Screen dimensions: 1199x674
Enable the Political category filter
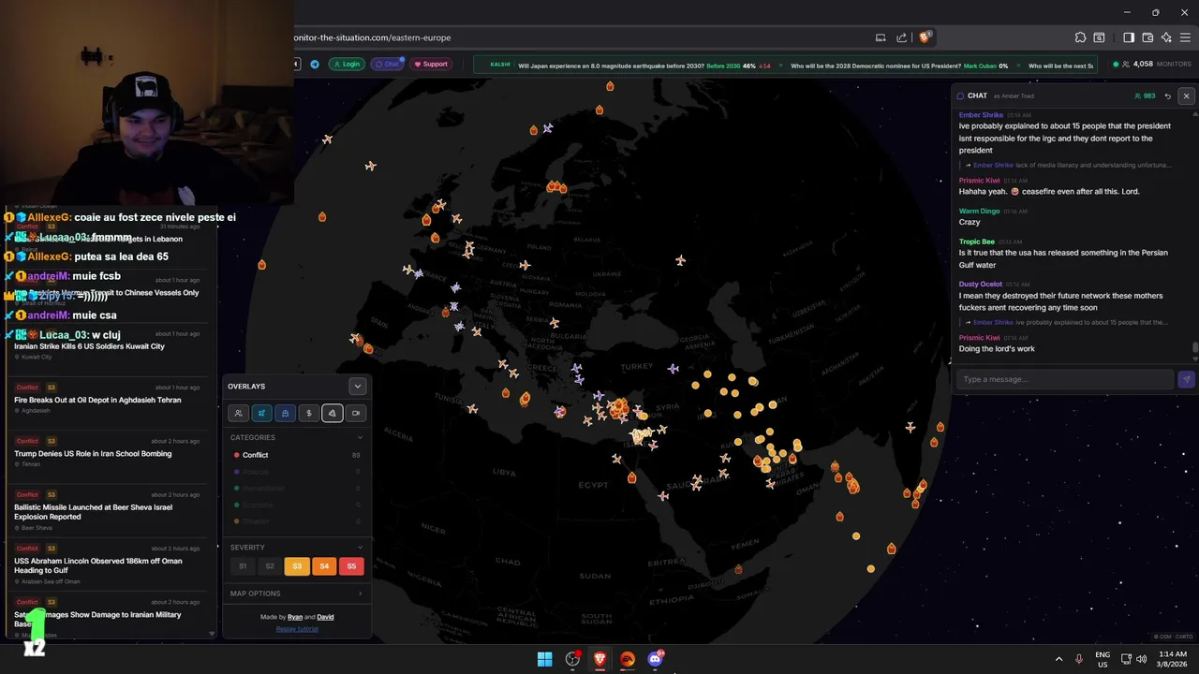(297, 472)
